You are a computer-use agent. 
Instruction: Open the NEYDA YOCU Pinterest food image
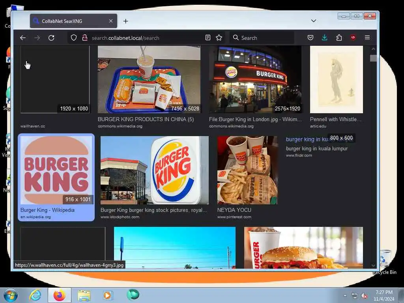(247, 170)
